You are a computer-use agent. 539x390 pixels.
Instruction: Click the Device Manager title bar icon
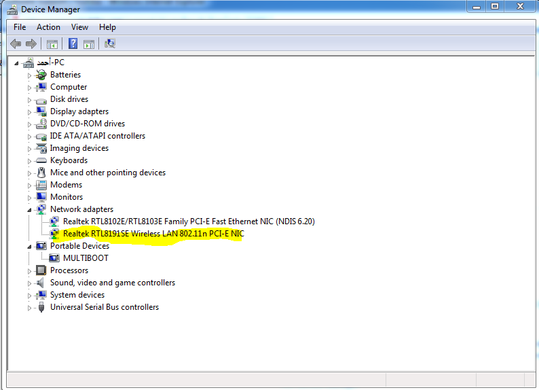[x=12, y=10]
